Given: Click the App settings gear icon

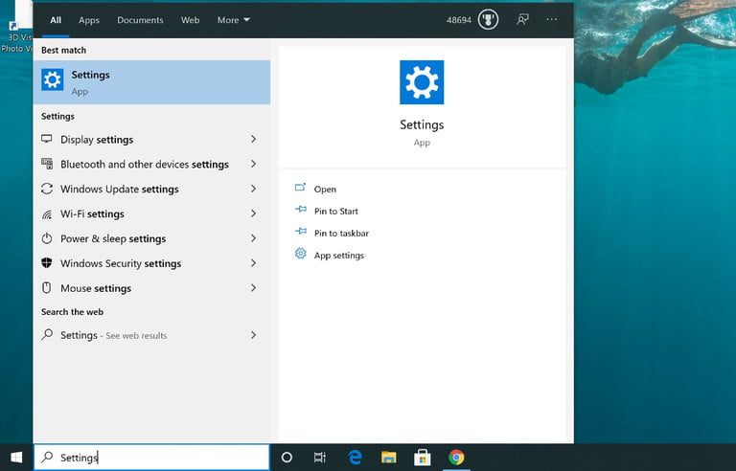Looking at the screenshot, I should coord(300,254).
